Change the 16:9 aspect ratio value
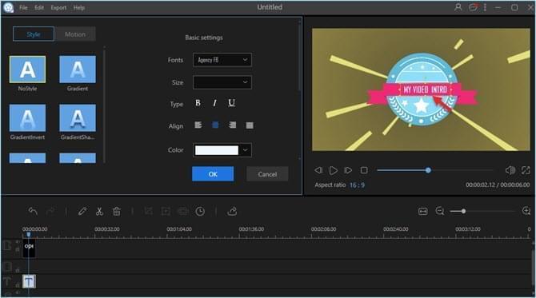 [357, 185]
